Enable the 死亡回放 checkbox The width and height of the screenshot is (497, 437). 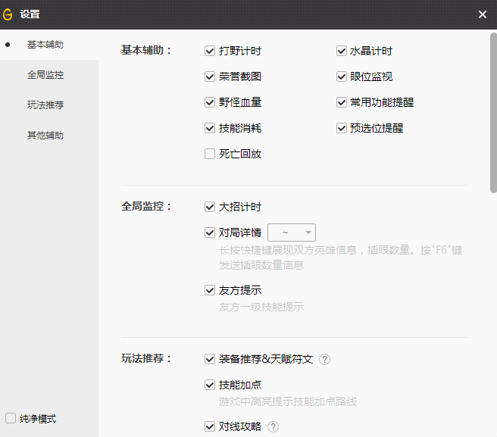click(210, 155)
